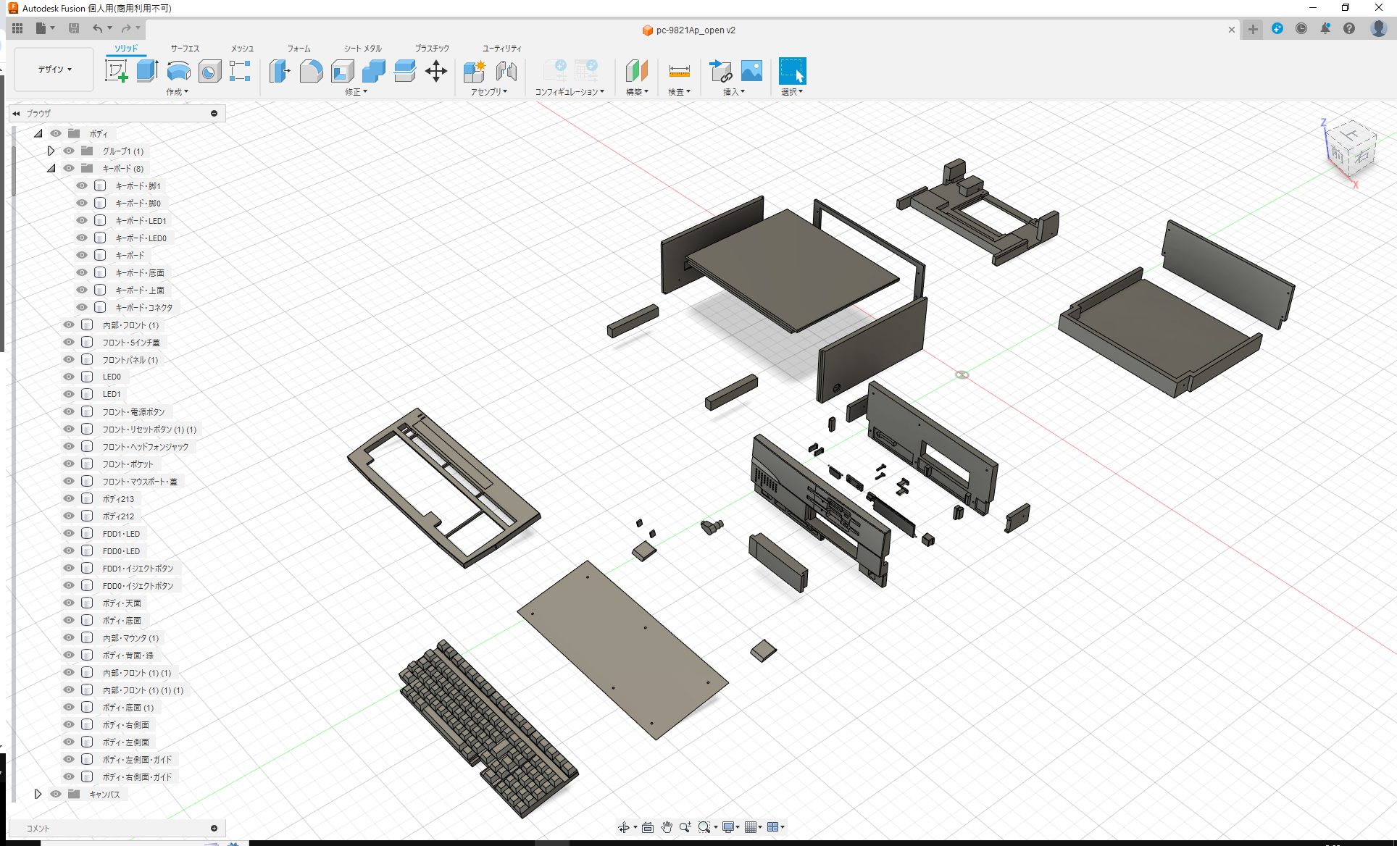Screen dimensions: 1397x846
Task: Collapse the キーボード (8) folder
Action: [51, 168]
